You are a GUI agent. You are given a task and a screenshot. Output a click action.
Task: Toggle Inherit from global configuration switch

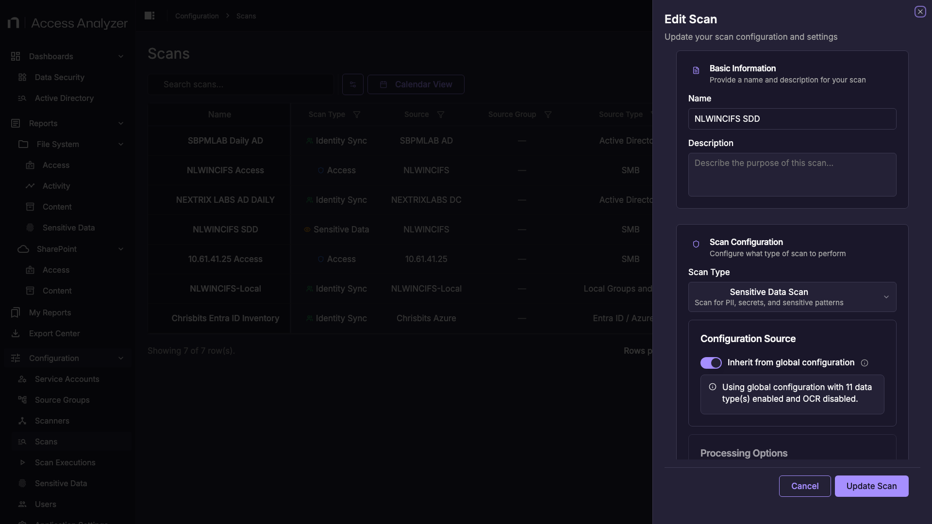(711, 363)
